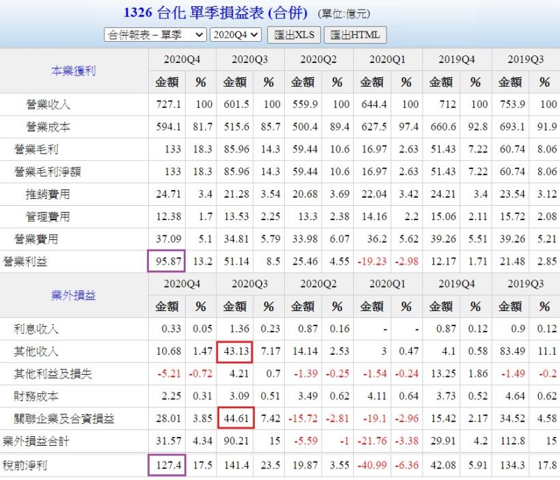Click the 財務成本 row label
Image resolution: width=560 pixels, height=480 pixels.
coord(36,396)
